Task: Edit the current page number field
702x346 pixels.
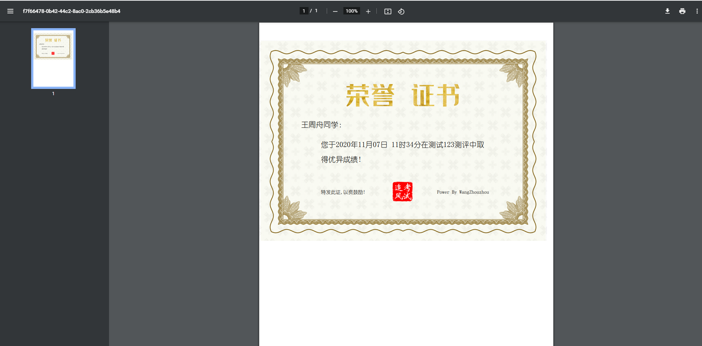Action: click(304, 11)
